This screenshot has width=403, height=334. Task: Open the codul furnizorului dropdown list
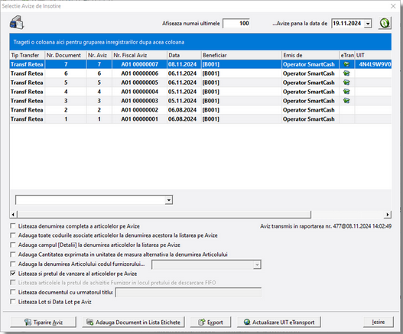point(257,264)
